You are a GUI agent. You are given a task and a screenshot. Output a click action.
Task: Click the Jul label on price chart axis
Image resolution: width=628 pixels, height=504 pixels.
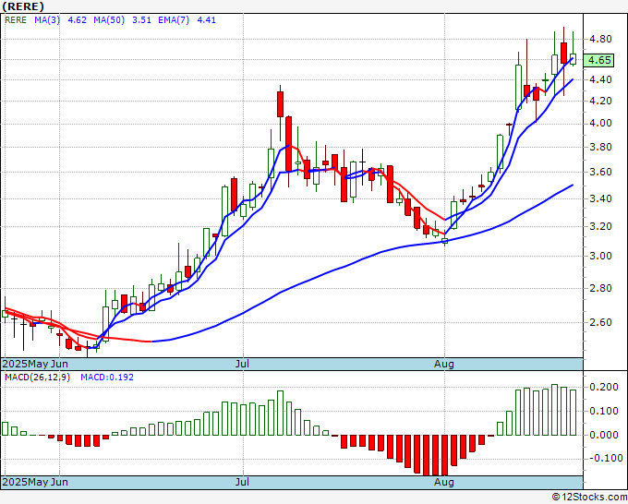click(x=242, y=364)
